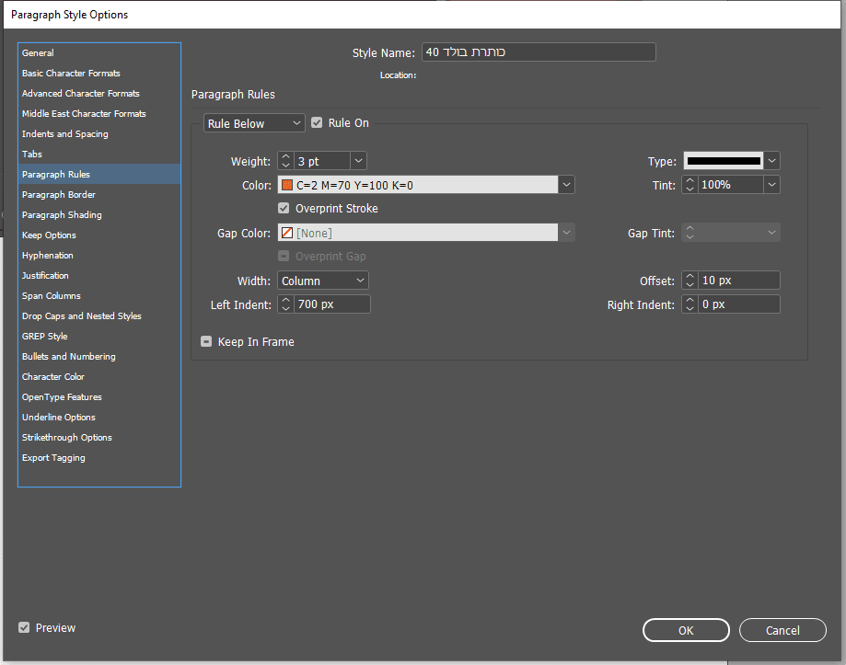Go to GREP Style section
846x665 pixels.
click(x=45, y=337)
